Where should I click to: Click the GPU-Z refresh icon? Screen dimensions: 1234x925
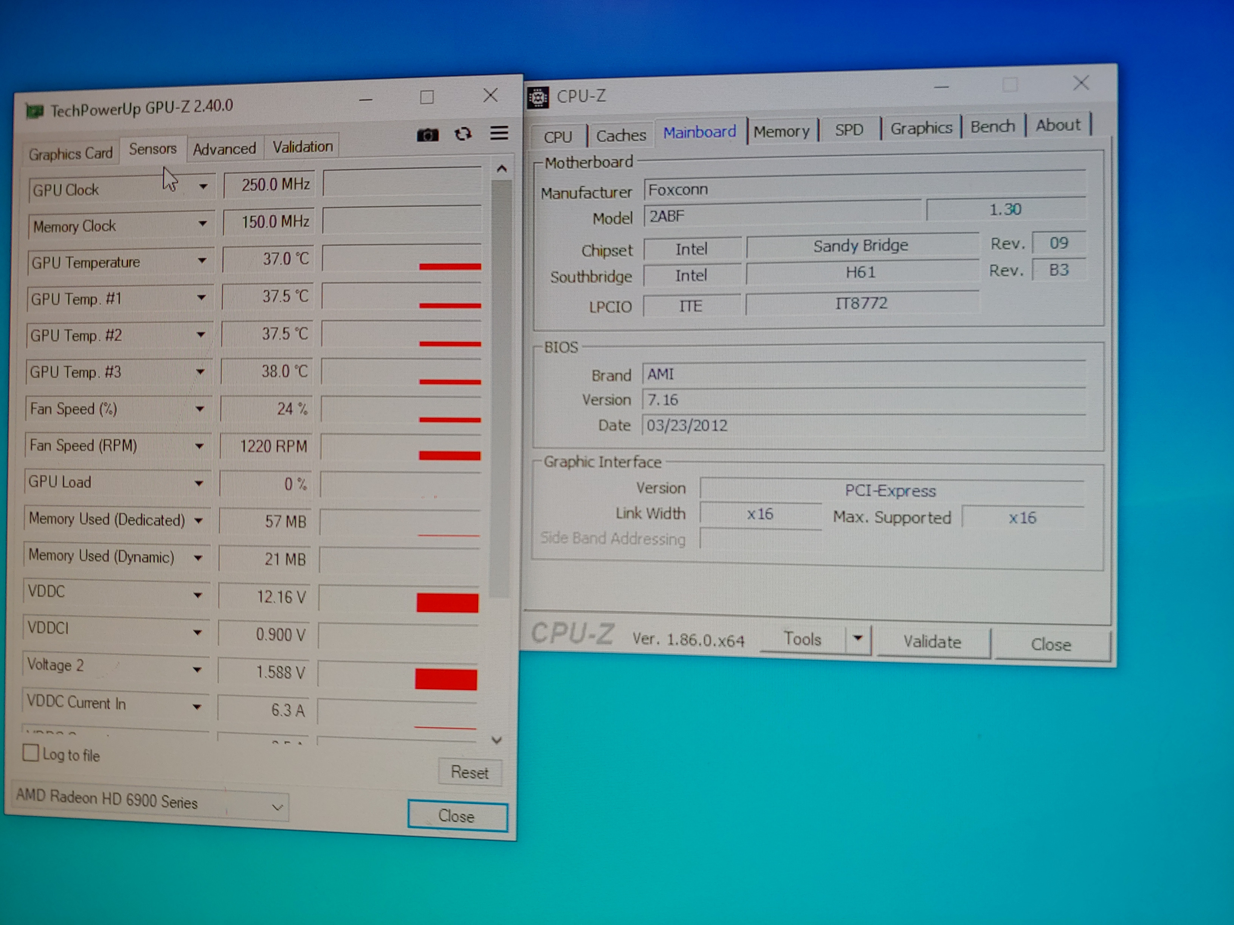point(462,134)
